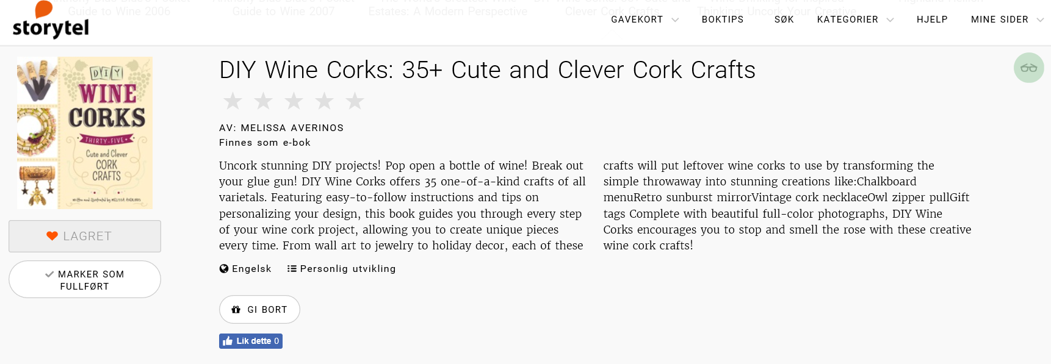Expand the Mine sider menu
Viewport: 1051px width, 364px height.
pos(1006,20)
